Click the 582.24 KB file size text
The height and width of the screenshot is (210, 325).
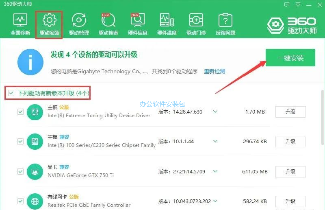pos(255,201)
